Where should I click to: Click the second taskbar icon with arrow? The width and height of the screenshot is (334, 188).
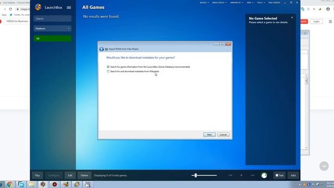point(21,184)
